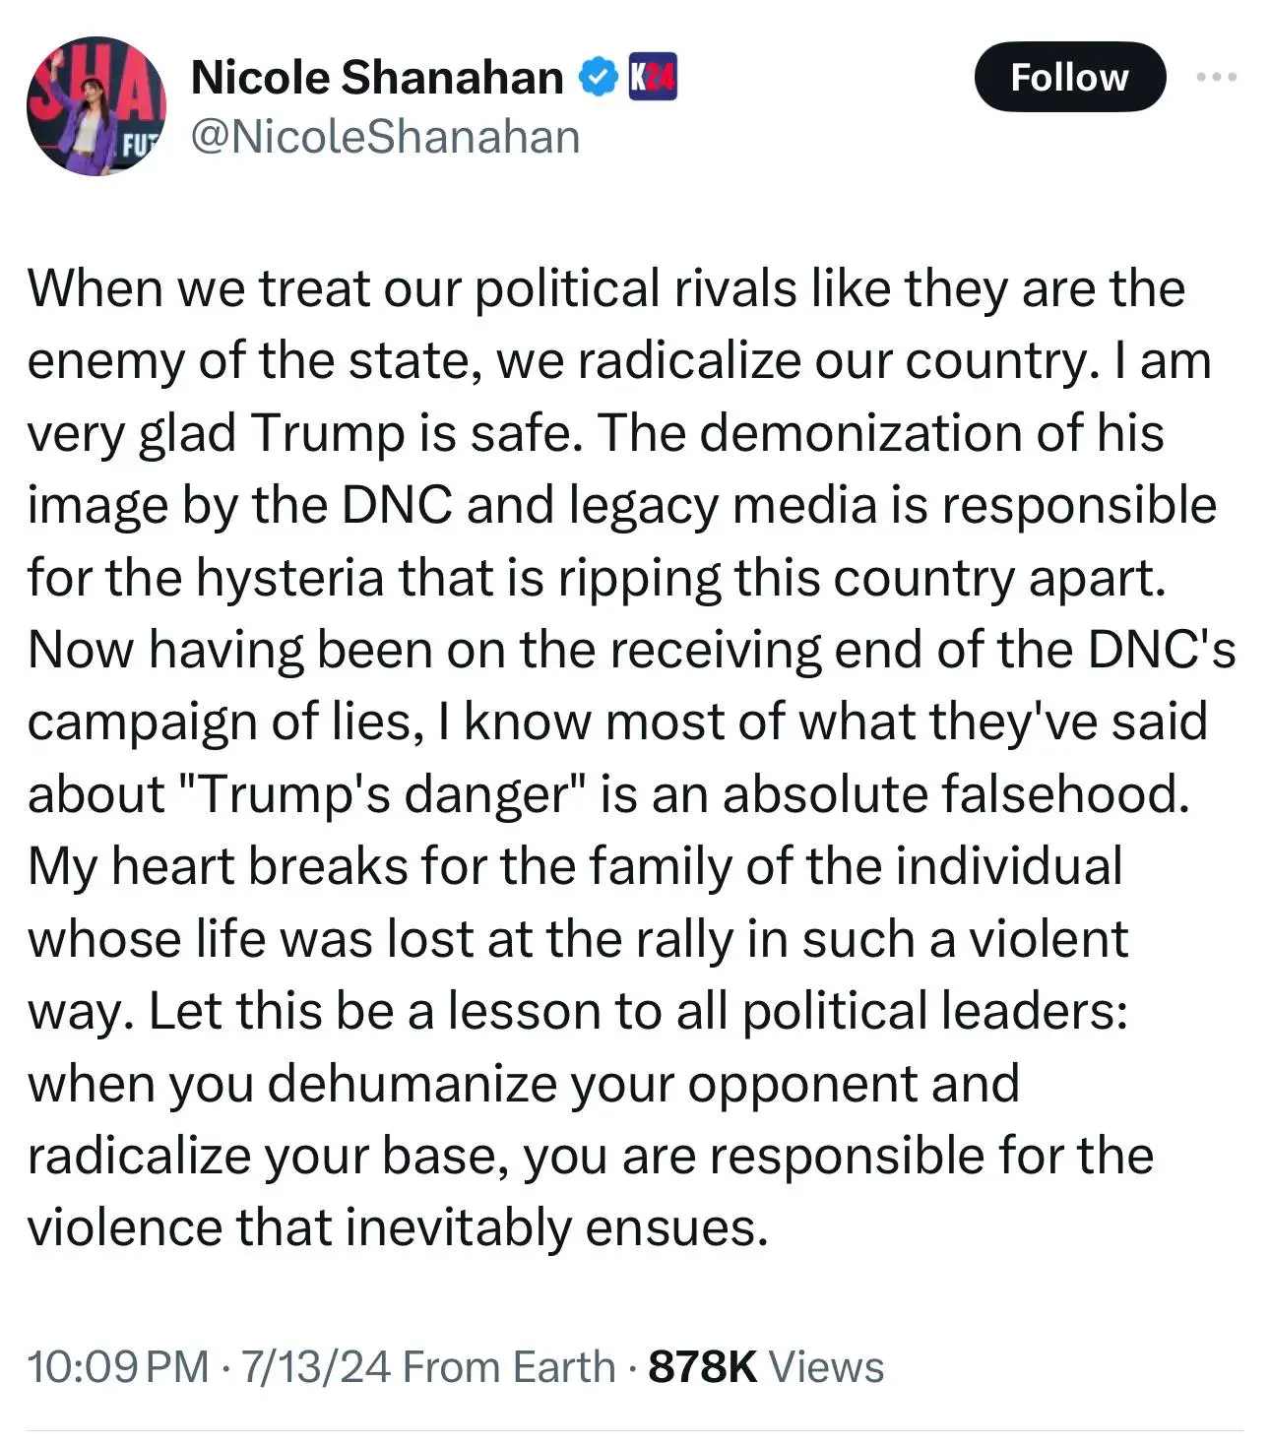This screenshot has height=1445, width=1270.
Task: Click the blue verified checkmark badge
Action: [x=597, y=78]
